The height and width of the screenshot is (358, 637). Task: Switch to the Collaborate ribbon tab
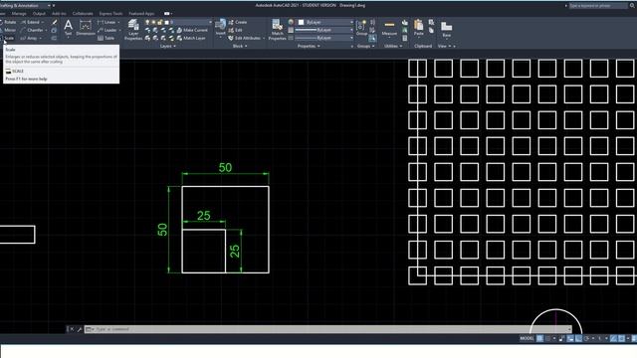tap(83, 13)
